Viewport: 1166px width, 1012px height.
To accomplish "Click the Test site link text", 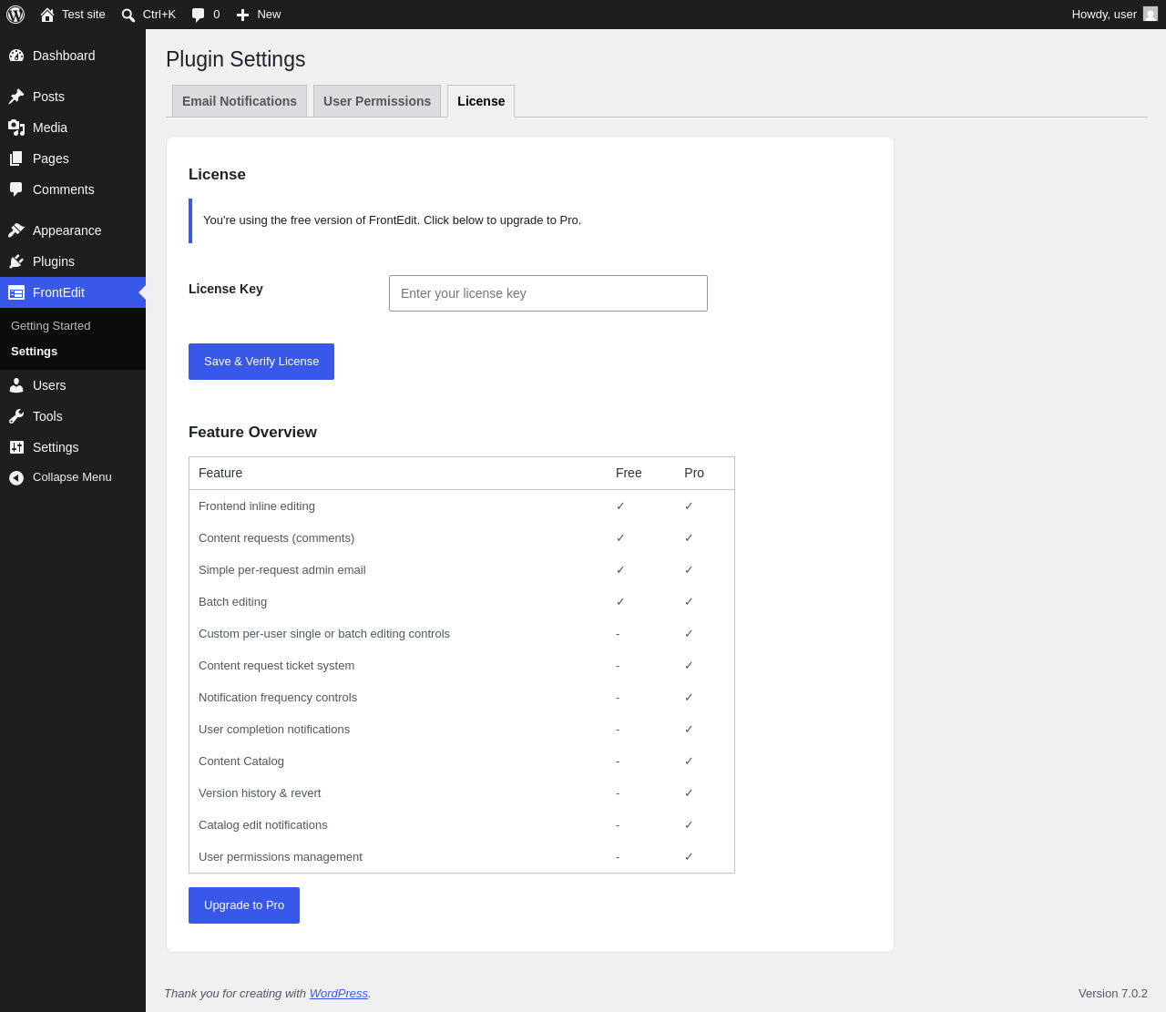I will click(84, 15).
